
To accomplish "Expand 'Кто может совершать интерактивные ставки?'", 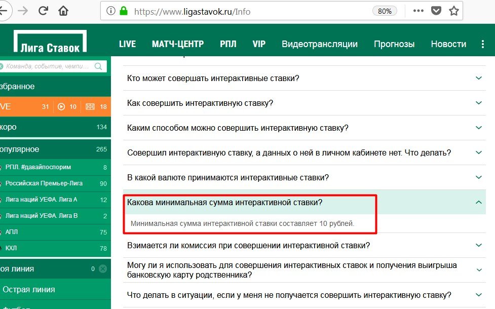I will coord(479,78).
